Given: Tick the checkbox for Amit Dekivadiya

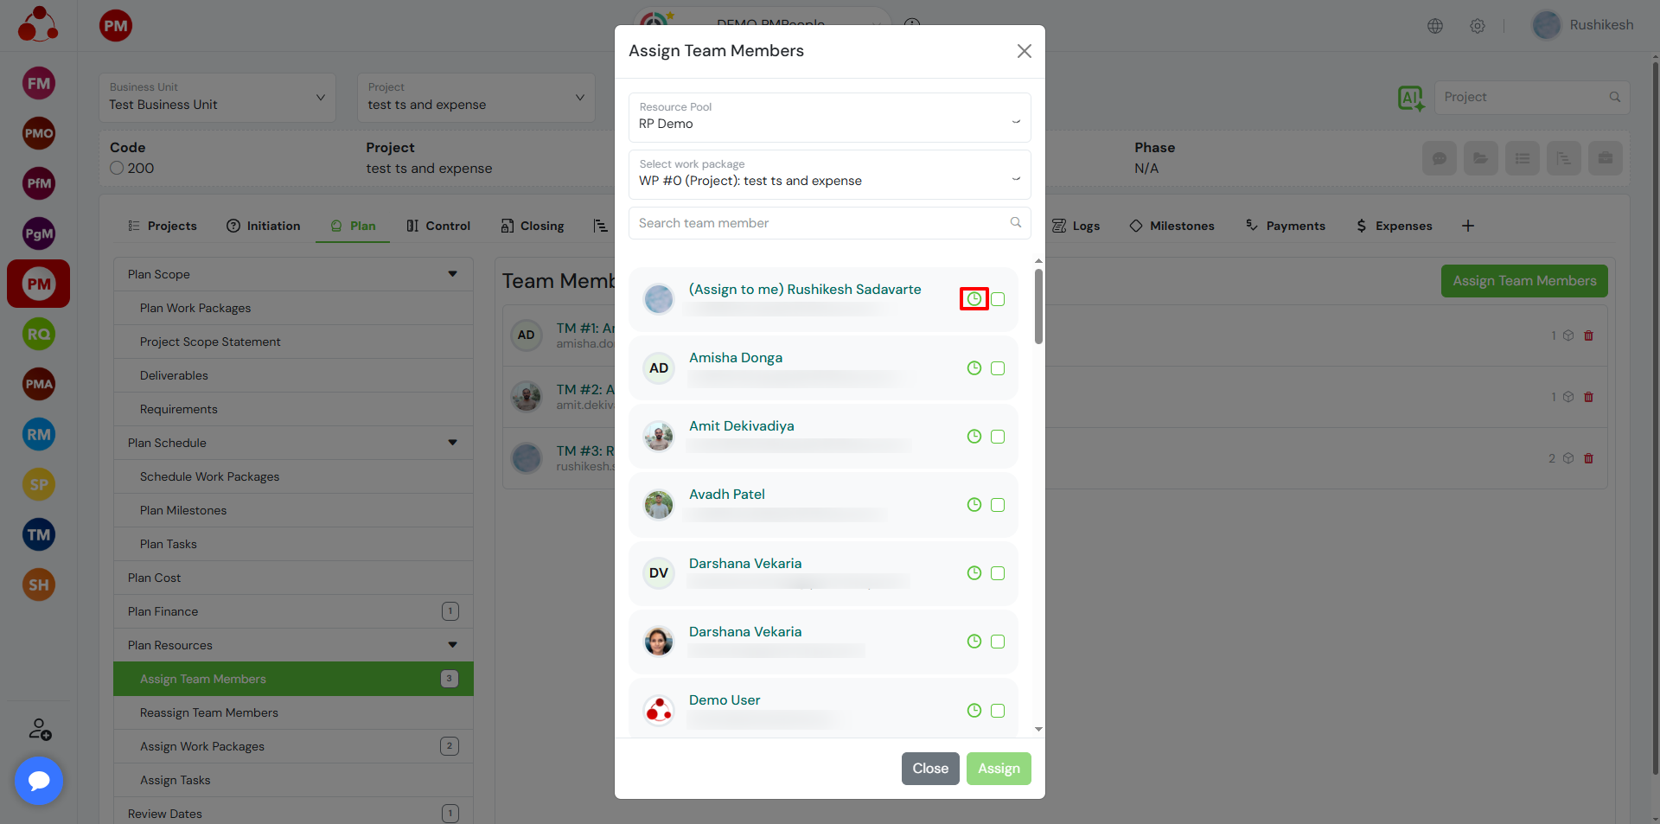Looking at the screenshot, I should coord(998,437).
